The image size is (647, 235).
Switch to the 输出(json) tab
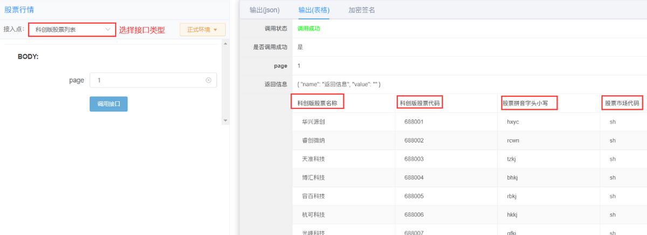point(264,10)
